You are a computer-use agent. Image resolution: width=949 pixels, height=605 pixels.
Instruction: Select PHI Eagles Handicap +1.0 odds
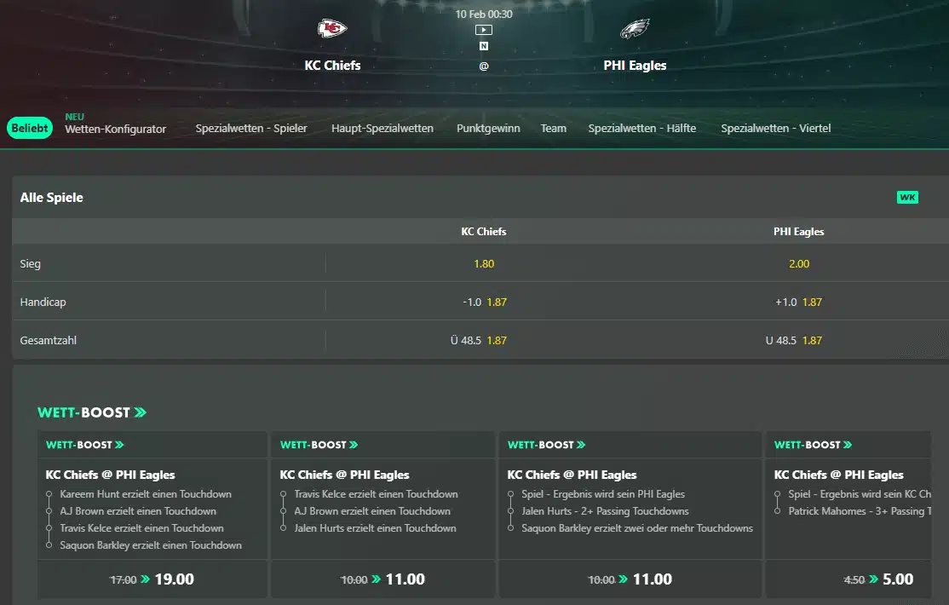(799, 302)
